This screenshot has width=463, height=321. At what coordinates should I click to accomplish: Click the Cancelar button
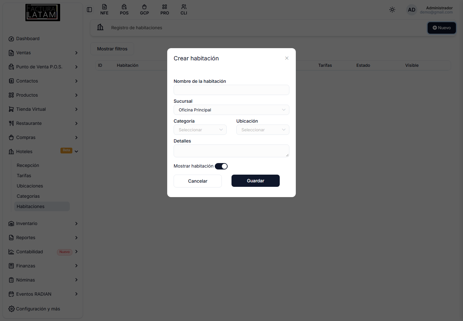coord(198,181)
